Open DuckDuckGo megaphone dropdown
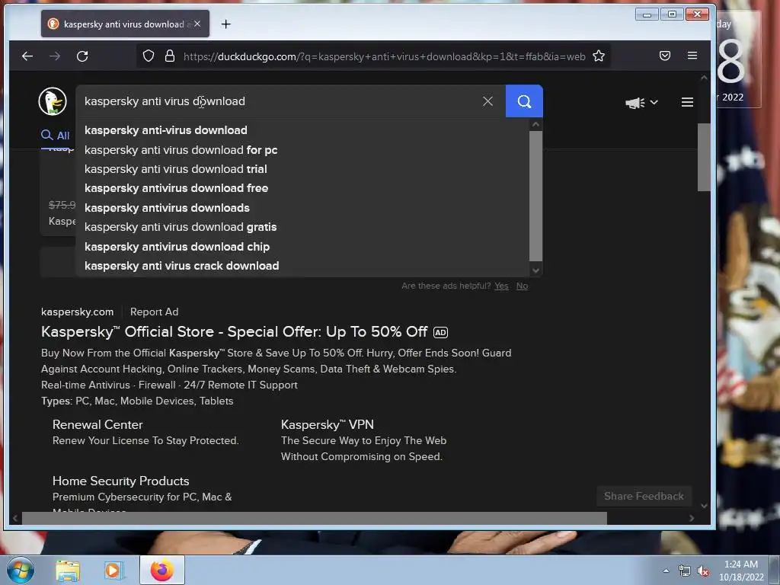The width and height of the screenshot is (780, 585). (x=641, y=102)
